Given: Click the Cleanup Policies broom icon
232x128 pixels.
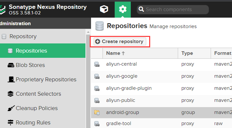Looking at the screenshot, I should [11, 108].
